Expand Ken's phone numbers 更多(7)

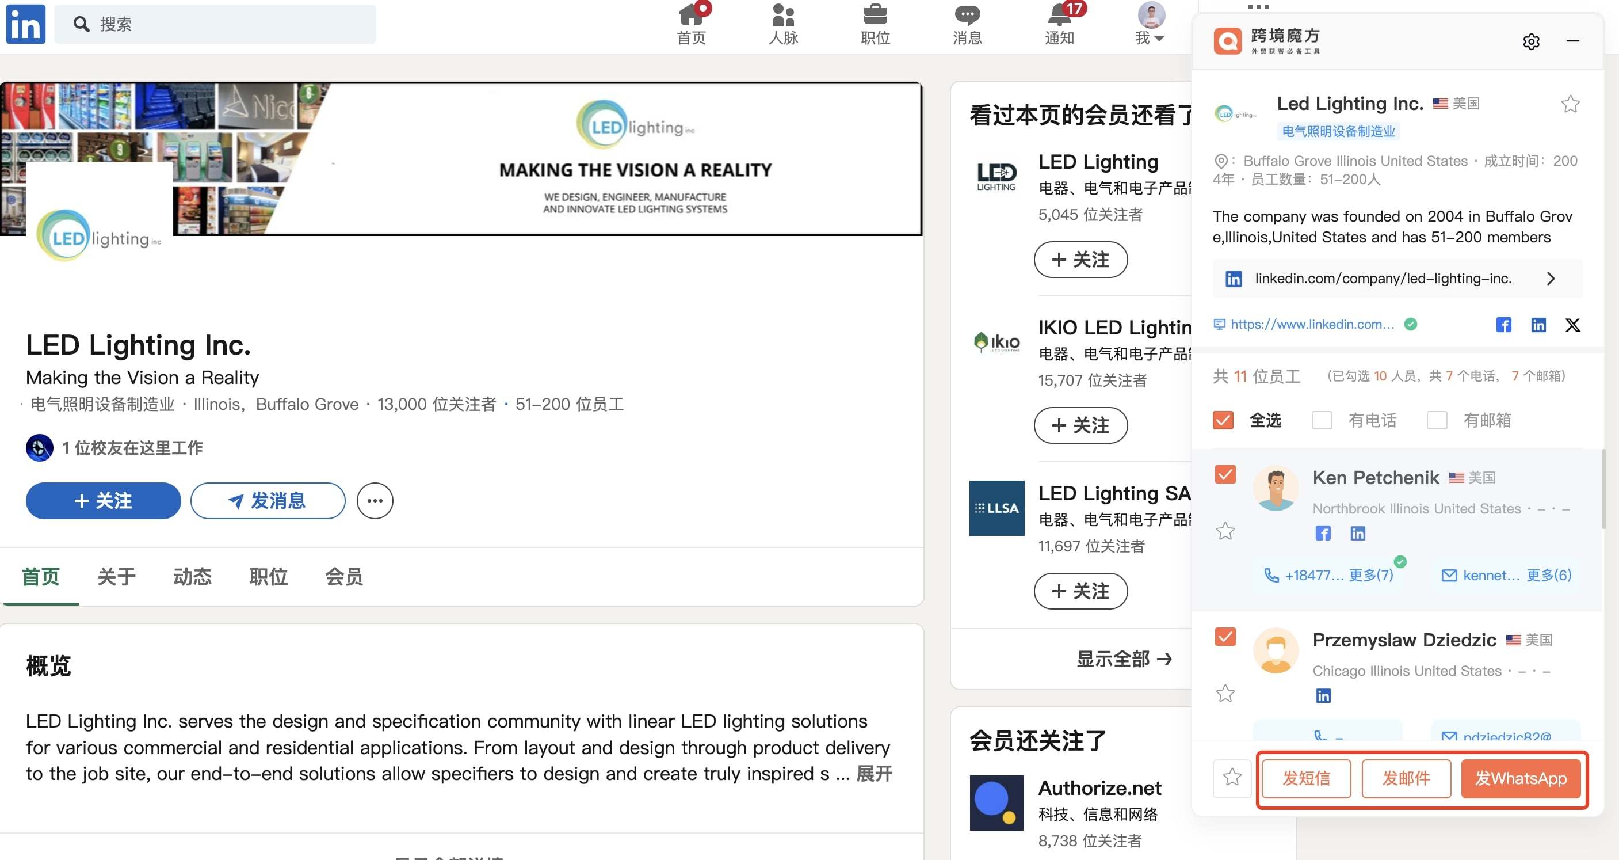pos(1371,575)
